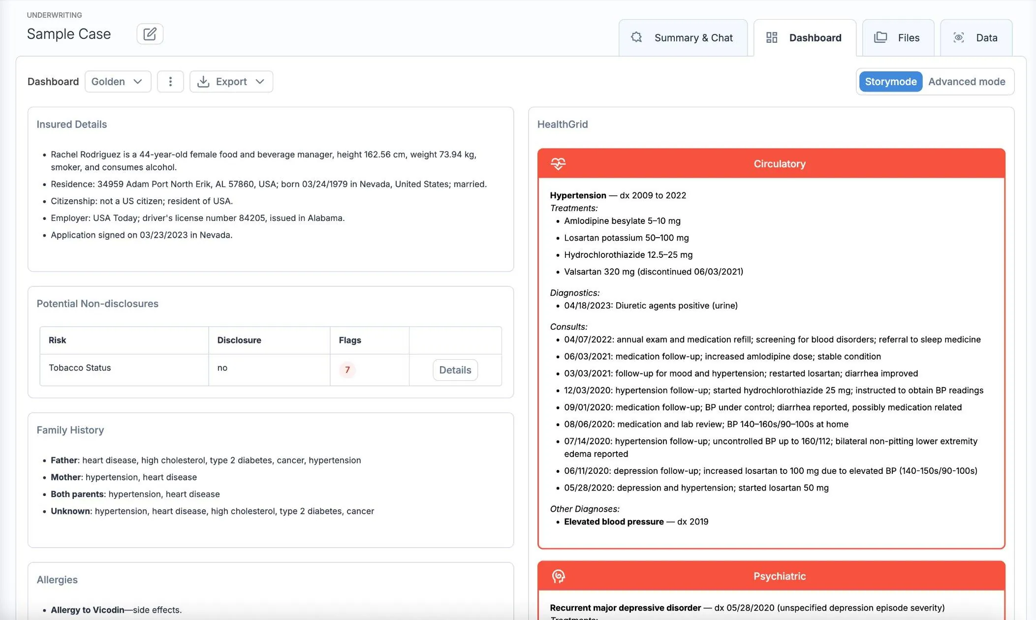Expand the Export dropdown chevron
The image size is (1036, 620).
(x=260, y=82)
